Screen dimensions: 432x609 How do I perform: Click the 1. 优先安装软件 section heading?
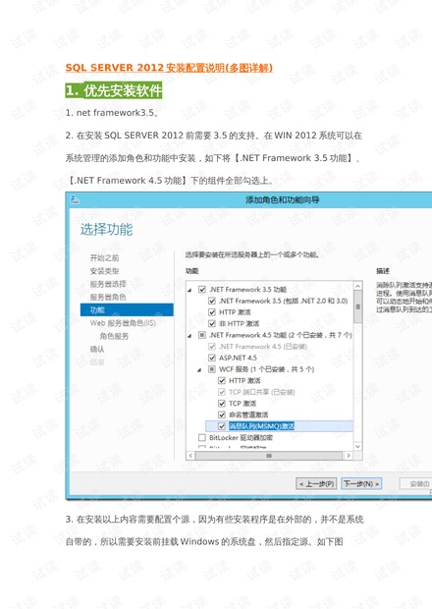coord(114,90)
